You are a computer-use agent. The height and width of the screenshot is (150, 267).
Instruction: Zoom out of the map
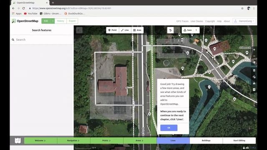click(x=254, y=56)
